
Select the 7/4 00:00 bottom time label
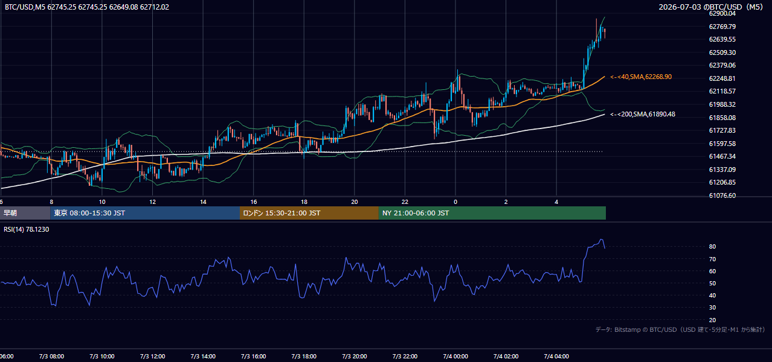(455, 356)
